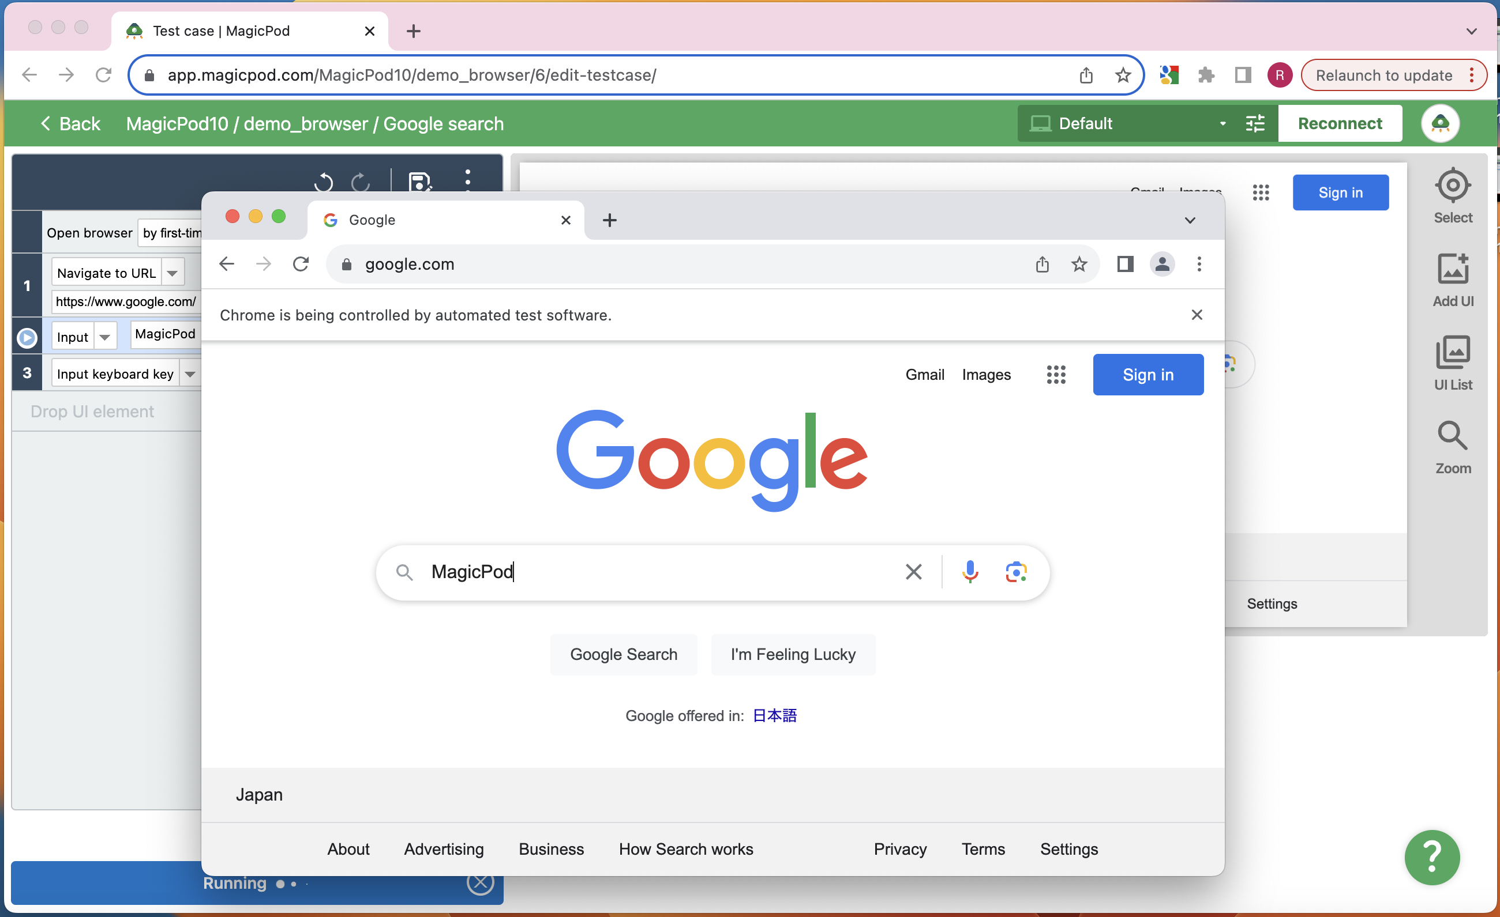The height and width of the screenshot is (917, 1500).
Task: Open the tab search chevron in Google window
Action: [1190, 220]
